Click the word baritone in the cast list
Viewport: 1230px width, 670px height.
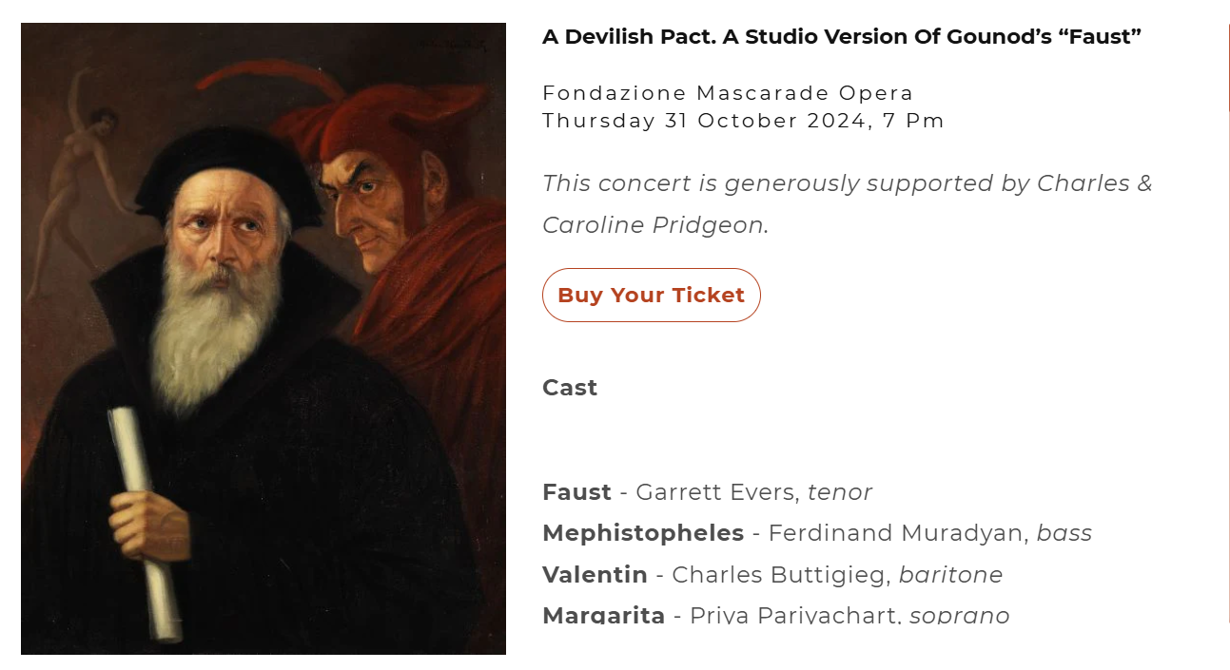click(x=950, y=575)
